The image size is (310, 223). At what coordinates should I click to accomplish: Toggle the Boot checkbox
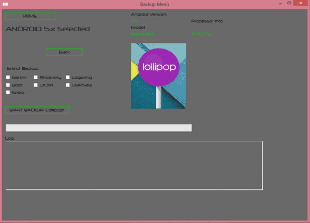click(8, 85)
